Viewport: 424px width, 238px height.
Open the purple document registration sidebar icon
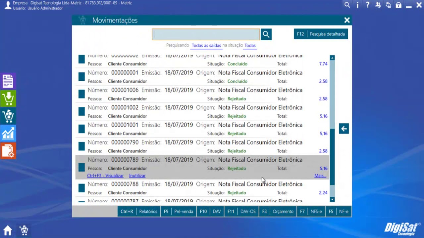click(x=8, y=81)
